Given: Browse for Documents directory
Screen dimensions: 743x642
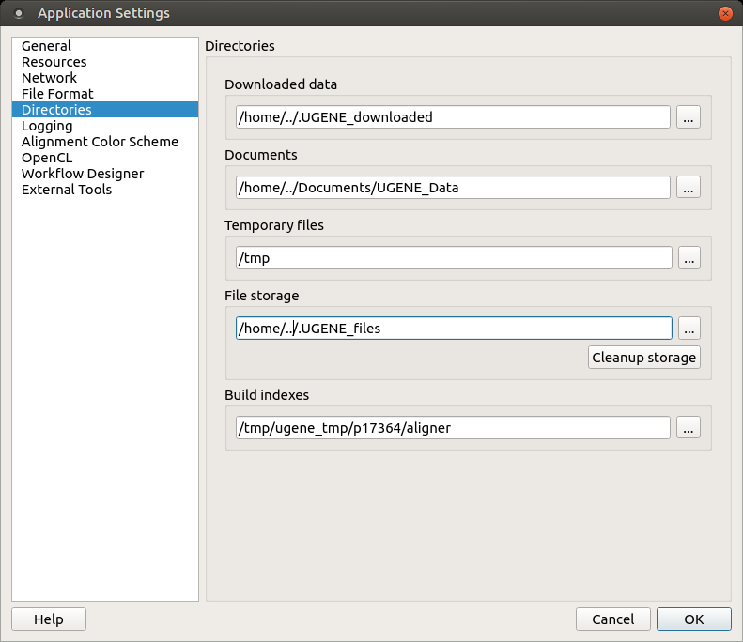Looking at the screenshot, I should [x=688, y=188].
